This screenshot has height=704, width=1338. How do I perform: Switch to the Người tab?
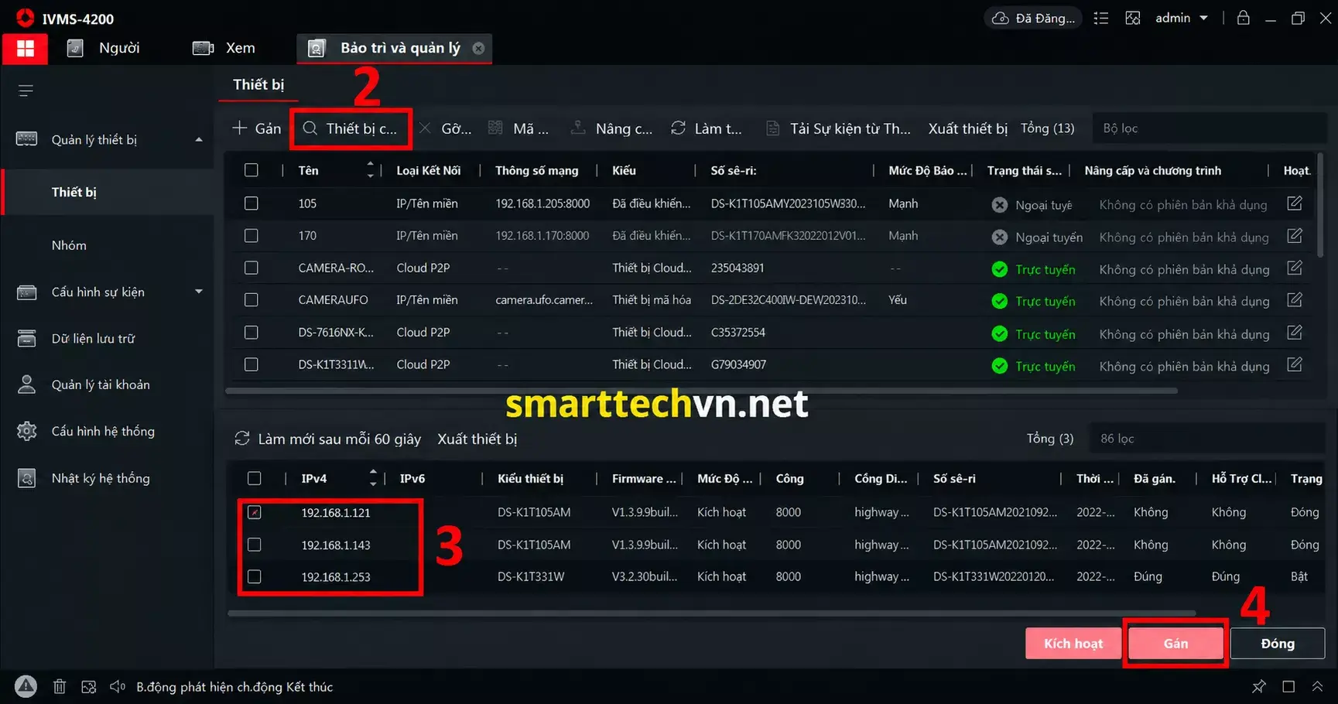[x=104, y=48]
